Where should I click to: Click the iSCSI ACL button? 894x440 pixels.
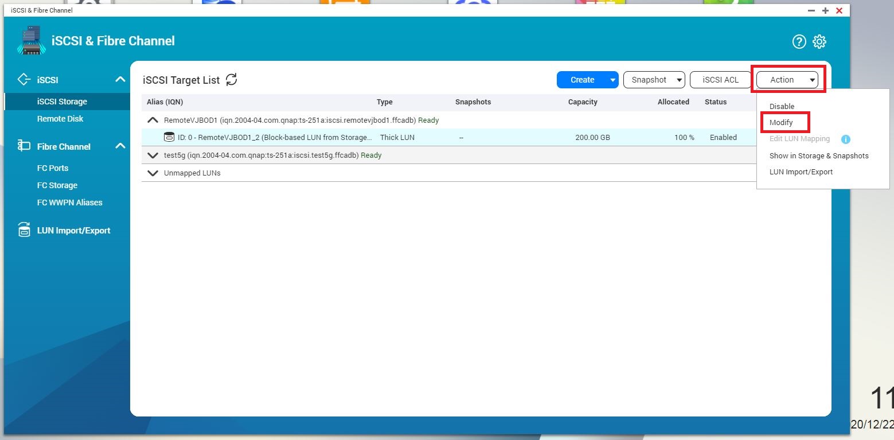720,80
